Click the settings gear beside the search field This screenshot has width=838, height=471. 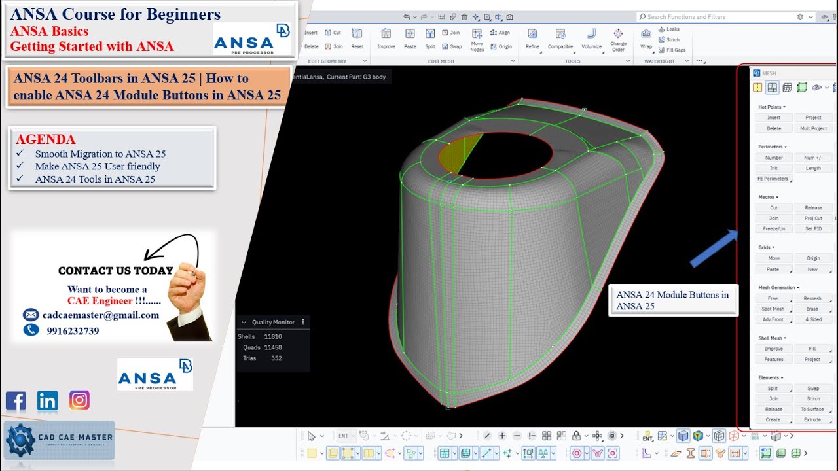pyautogui.click(x=800, y=17)
